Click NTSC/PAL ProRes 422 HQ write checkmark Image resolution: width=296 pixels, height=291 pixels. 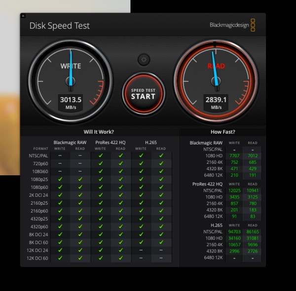(101, 155)
